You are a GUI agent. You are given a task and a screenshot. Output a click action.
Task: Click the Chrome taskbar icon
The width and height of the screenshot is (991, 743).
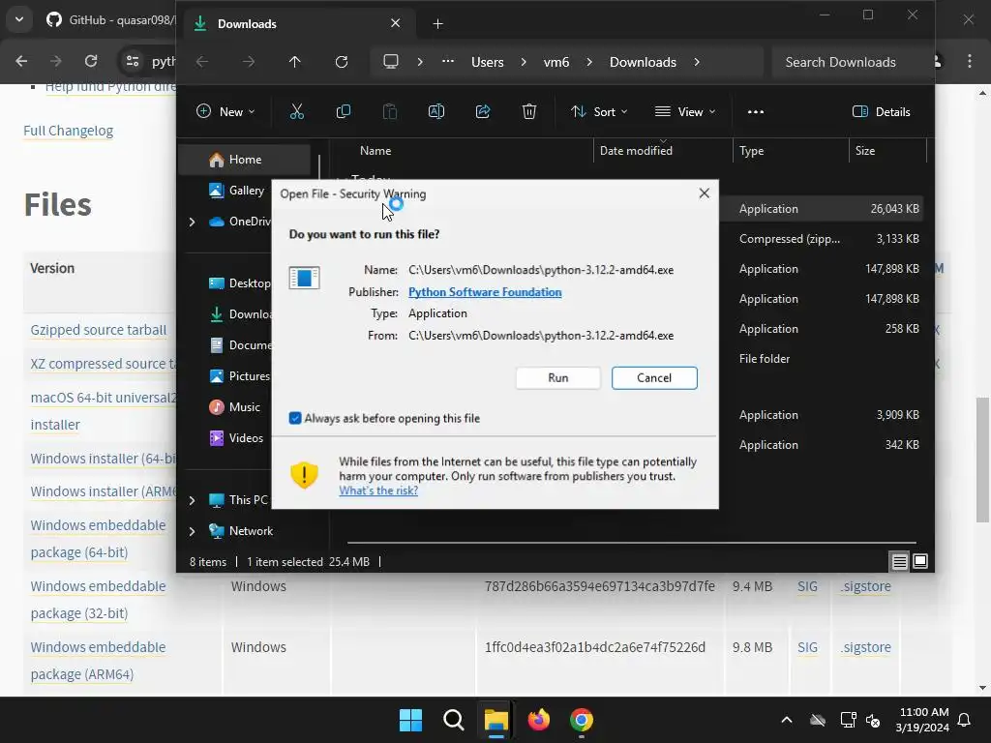582,720
